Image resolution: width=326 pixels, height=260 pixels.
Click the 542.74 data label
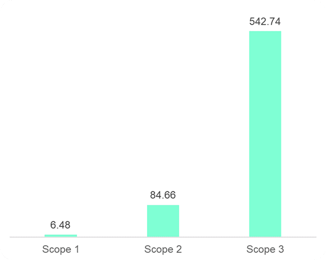(x=265, y=21)
